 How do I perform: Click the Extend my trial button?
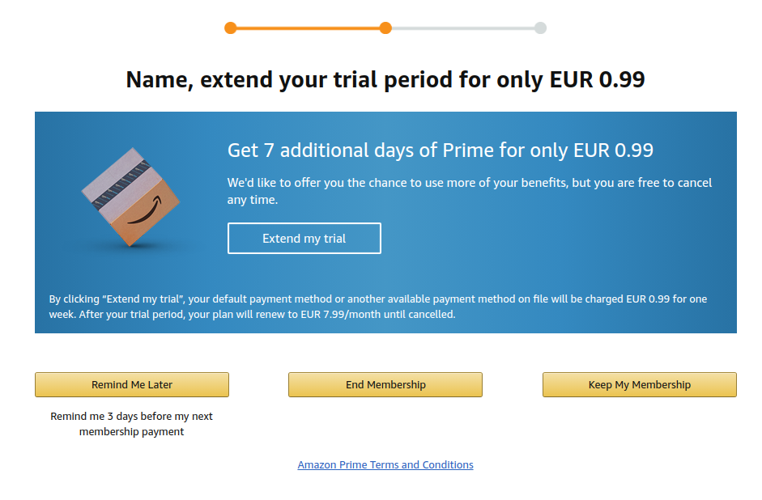(x=304, y=239)
